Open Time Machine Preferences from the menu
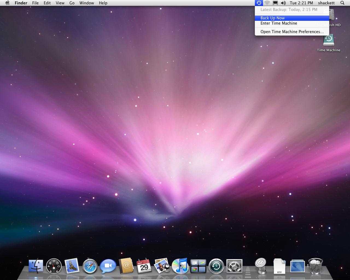The height and width of the screenshot is (280, 350). (x=292, y=32)
